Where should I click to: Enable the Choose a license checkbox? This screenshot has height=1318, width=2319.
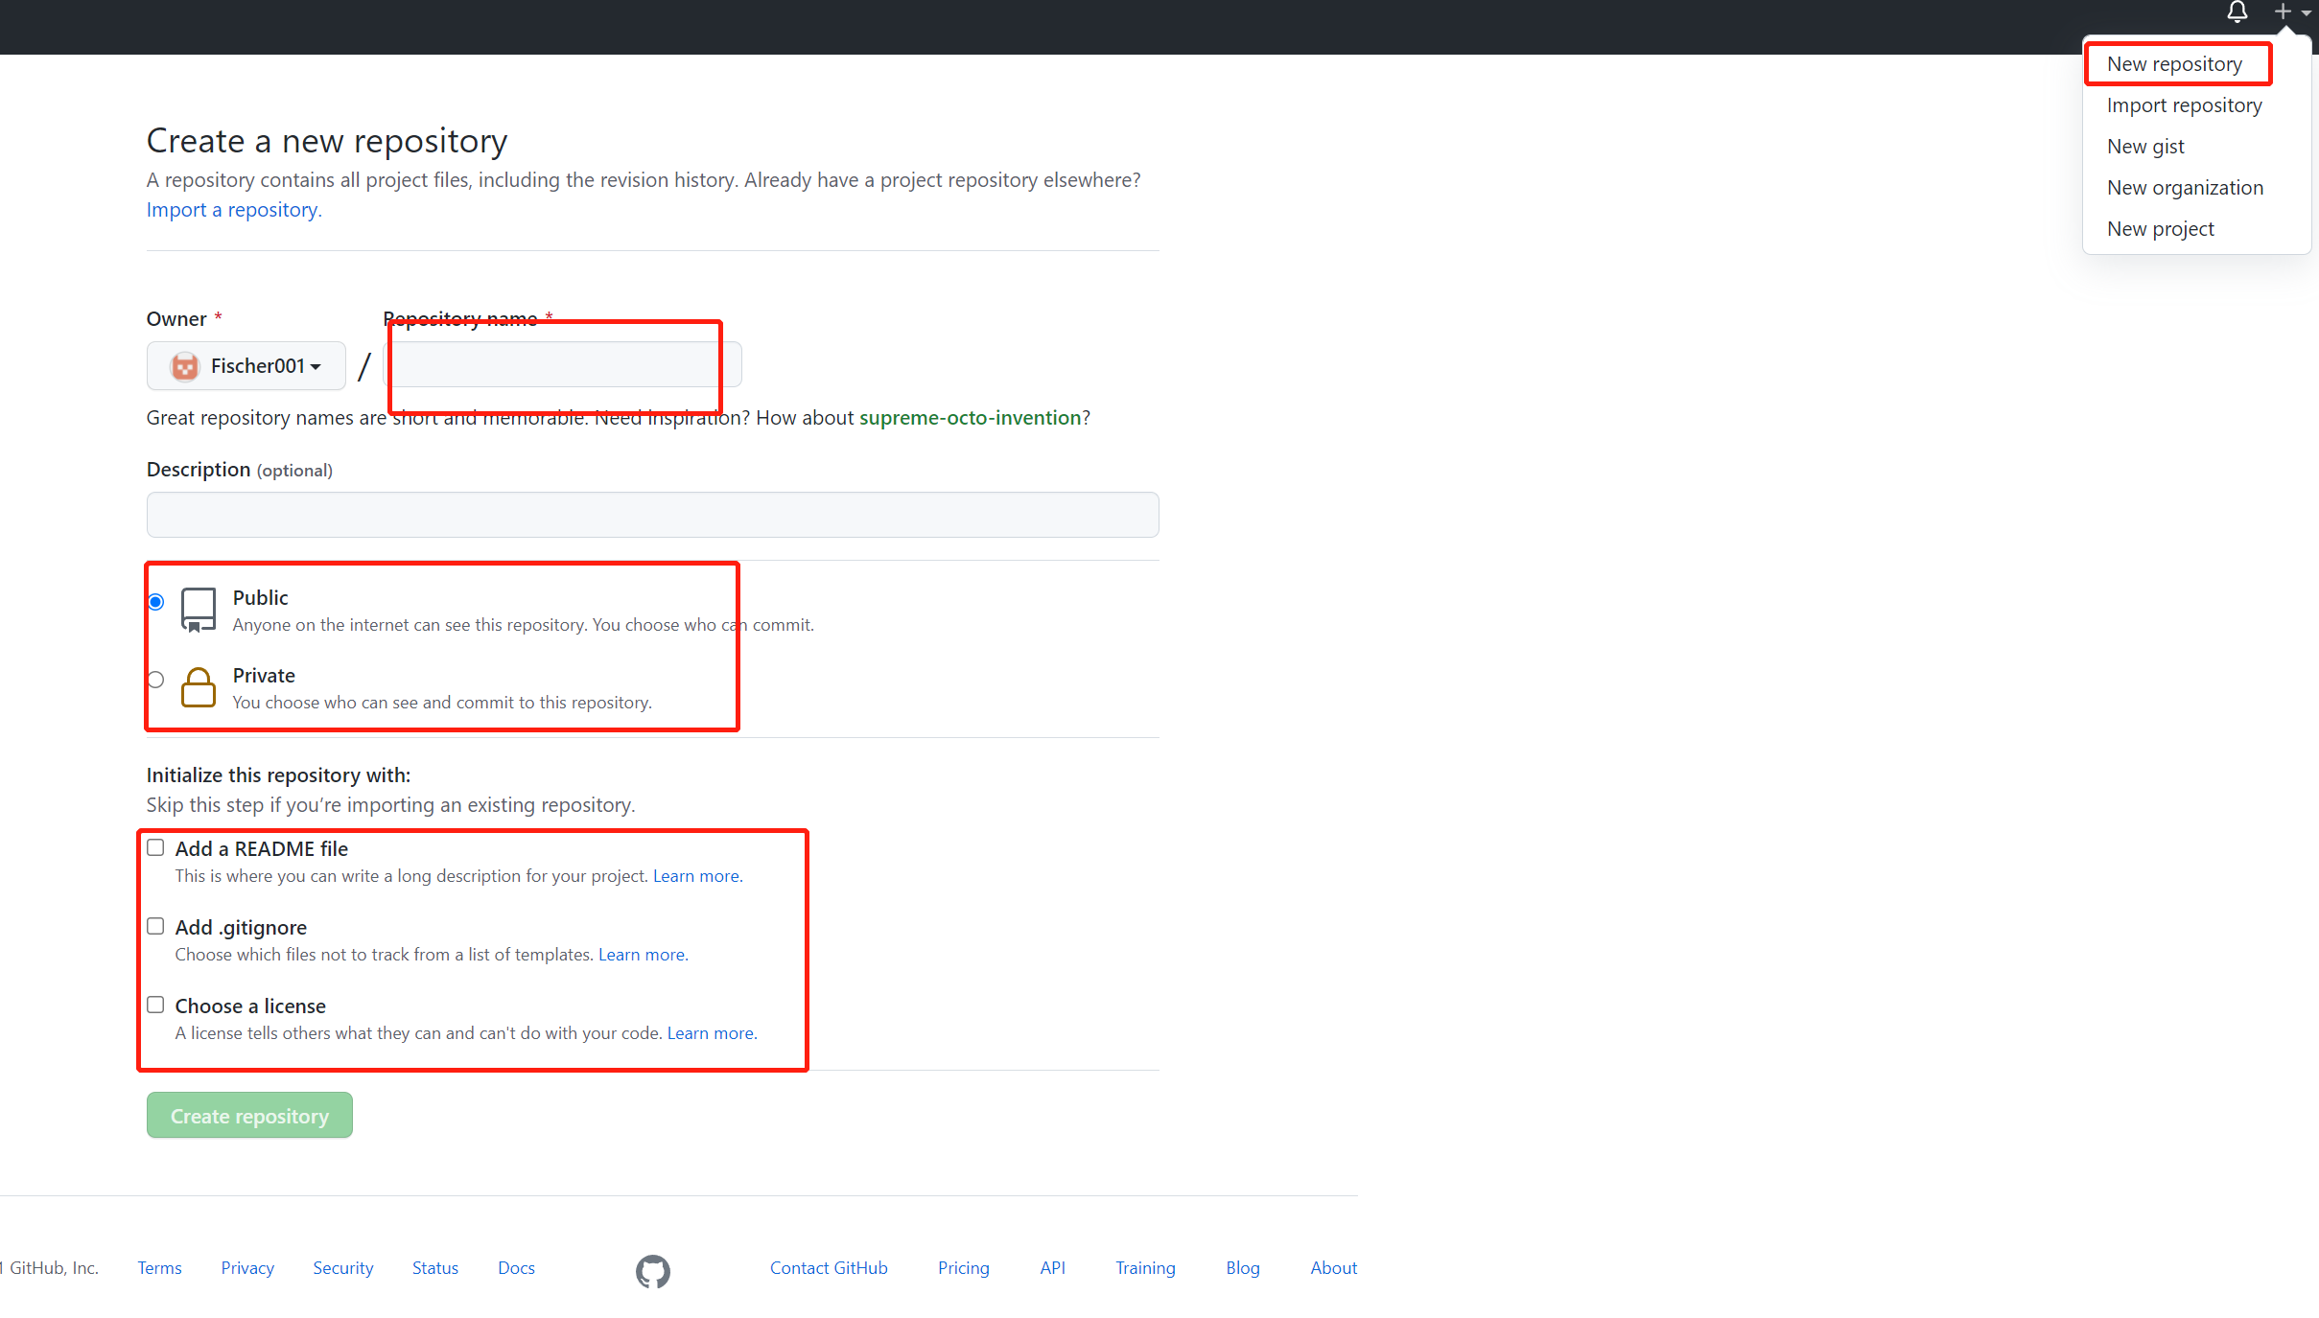click(154, 1005)
